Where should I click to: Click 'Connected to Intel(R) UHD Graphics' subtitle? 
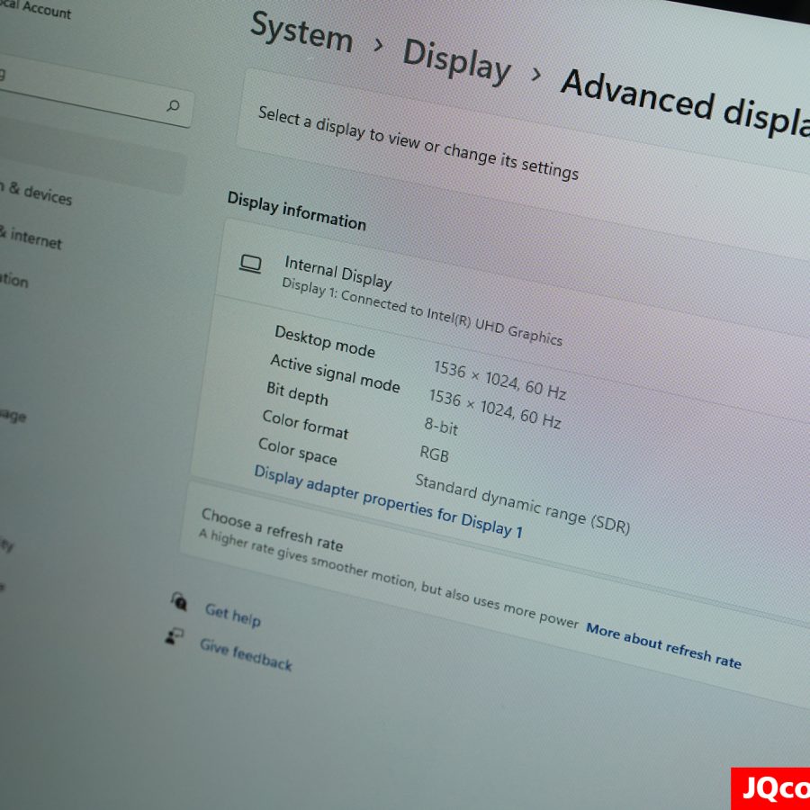tap(452, 318)
